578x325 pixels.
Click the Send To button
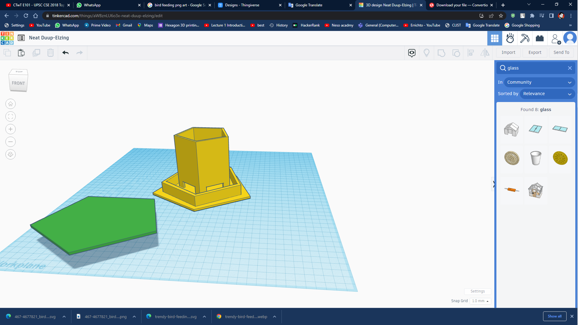coord(561,52)
